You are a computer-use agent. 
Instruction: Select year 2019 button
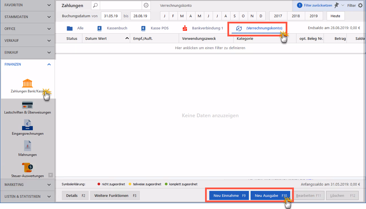pyautogui.click(x=314, y=16)
